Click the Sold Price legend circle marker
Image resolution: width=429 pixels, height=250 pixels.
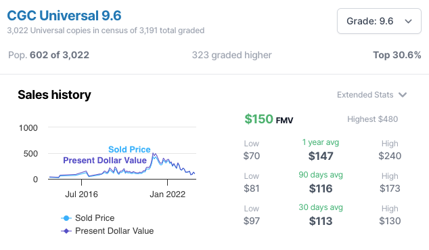click(66, 218)
